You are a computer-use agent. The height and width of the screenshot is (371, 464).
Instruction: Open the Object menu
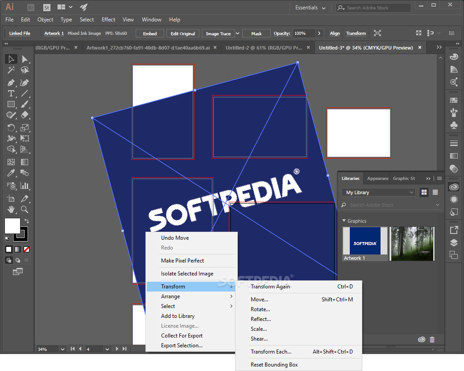45,20
